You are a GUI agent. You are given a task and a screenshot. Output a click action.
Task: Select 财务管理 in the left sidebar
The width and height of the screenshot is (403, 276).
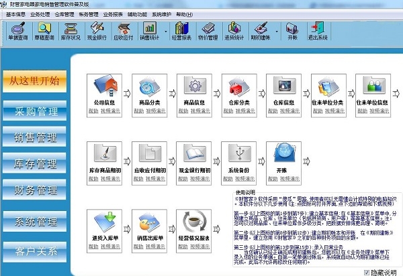[x=37, y=190]
